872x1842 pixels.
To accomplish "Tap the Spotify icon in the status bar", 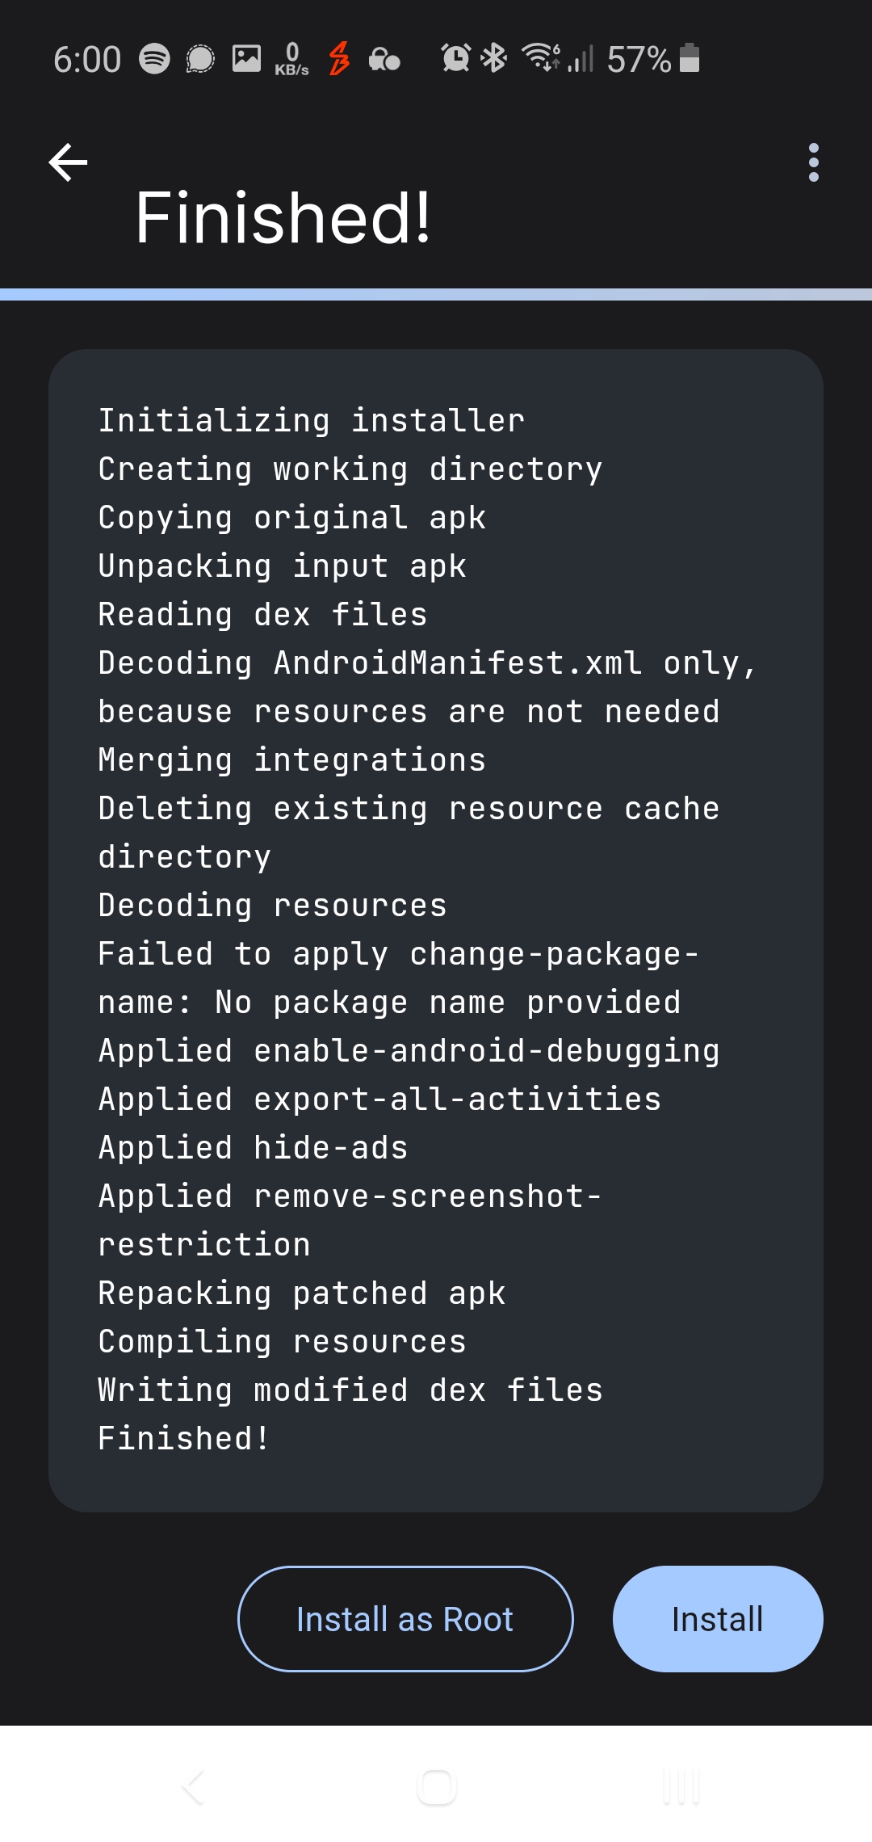I will pyautogui.click(x=156, y=57).
